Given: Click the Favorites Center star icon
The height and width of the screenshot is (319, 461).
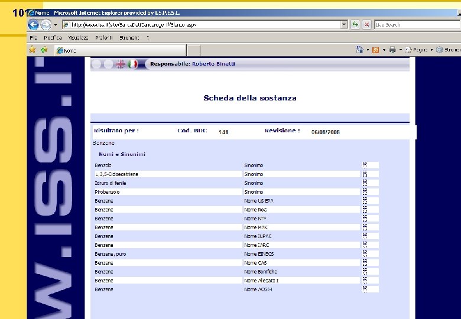Looking at the screenshot, I should point(33,50).
